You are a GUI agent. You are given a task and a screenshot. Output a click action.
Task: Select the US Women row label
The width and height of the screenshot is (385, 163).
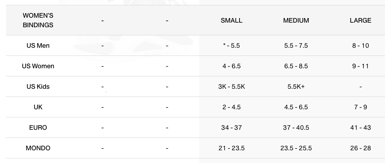pyautogui.click(x=38, y=66)
